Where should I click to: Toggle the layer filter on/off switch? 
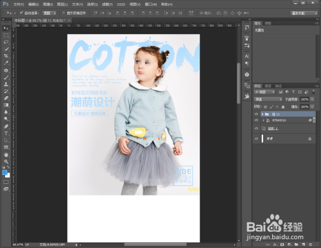pyautogui.click(x=313, y=92)
